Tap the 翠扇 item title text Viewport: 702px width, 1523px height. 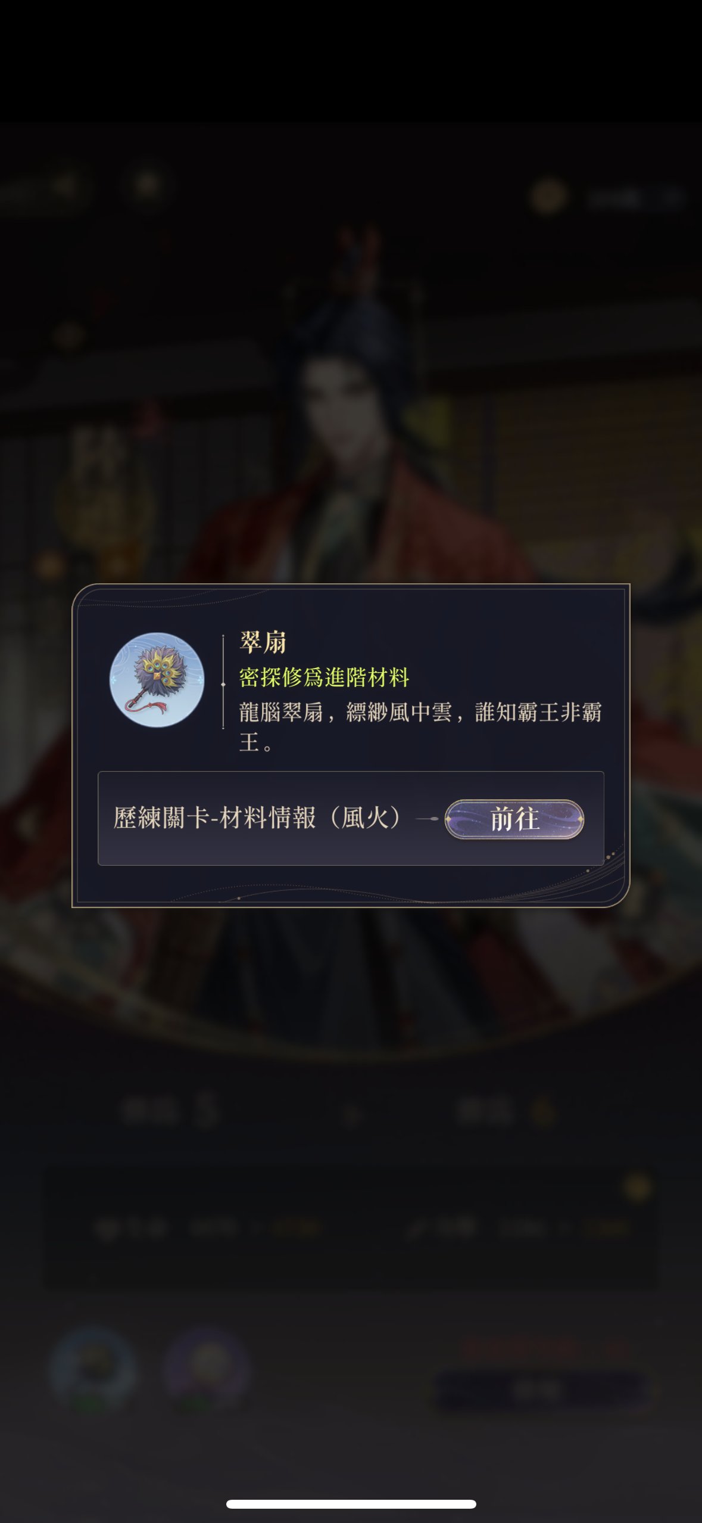pos(263,642)
